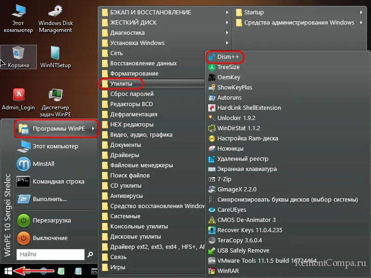371x278 pixels.
Task: Open Сброс паролей folder
Action: pos(152,94)
